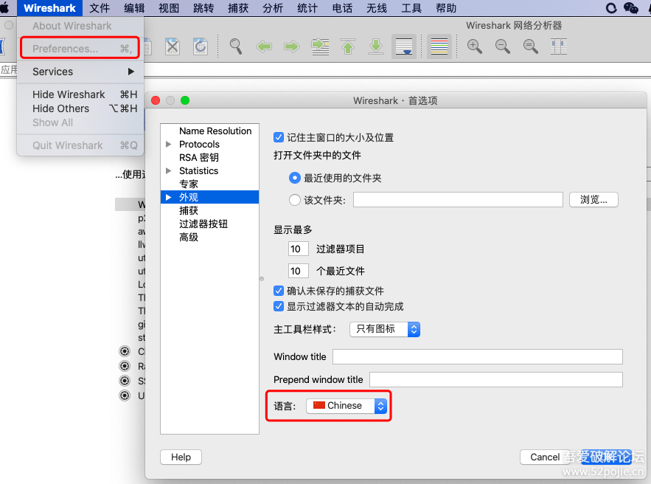Click the recent files count field
This screenshot has width=651, height=484.
click(x=298, y=271)
